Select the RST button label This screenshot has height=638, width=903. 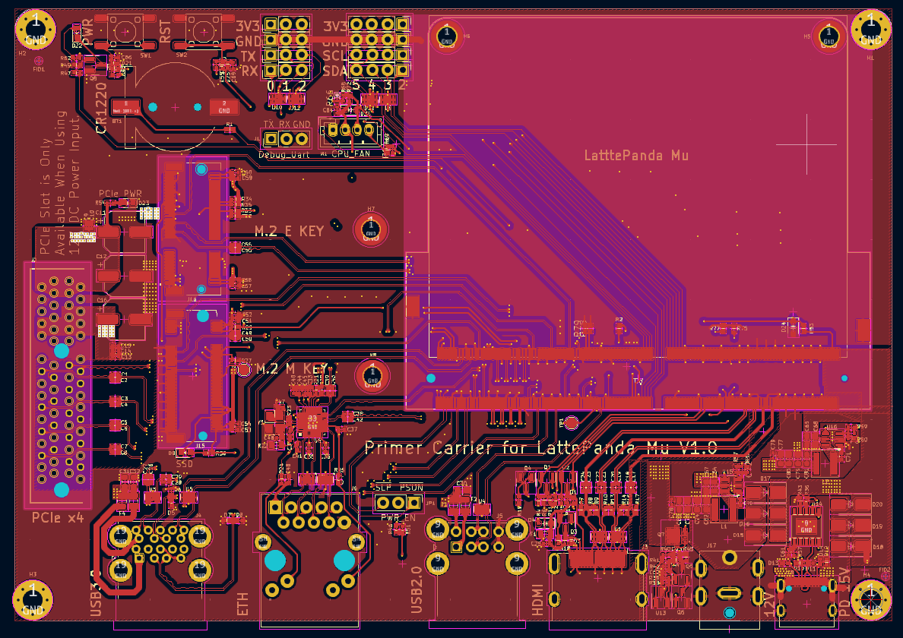pos(166,32)
